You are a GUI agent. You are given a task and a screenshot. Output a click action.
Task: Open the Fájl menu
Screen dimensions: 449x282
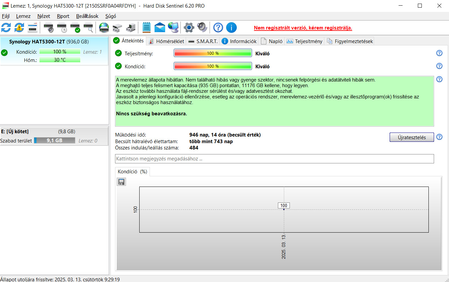(6, 16)
